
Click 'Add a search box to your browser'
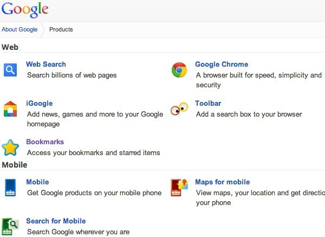pos(249,114)
